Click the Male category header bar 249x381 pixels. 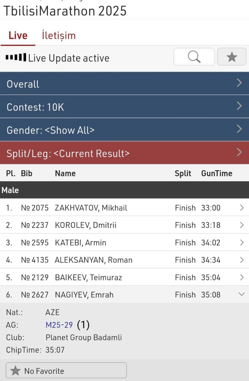point(125,190)
